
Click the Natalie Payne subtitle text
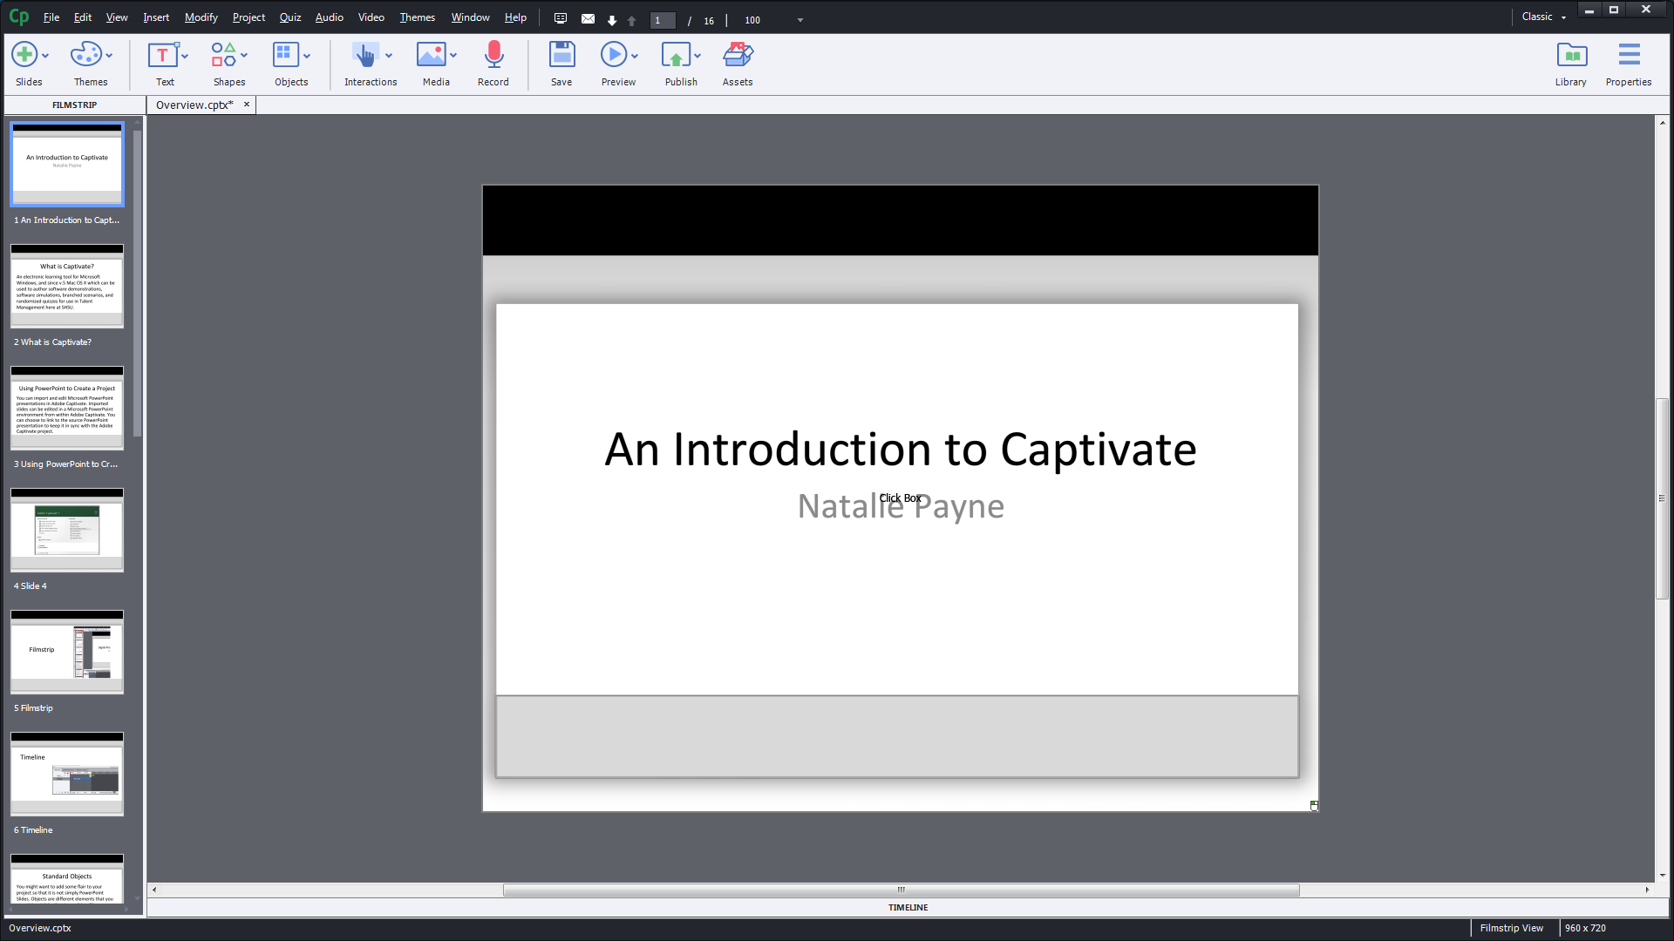point(901,506)
